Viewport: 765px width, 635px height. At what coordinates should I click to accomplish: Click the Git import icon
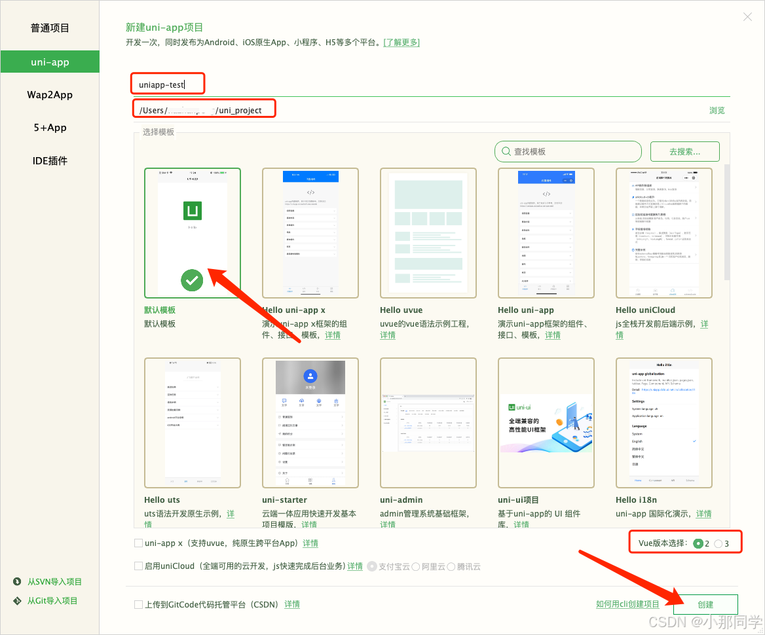[17, 600]
